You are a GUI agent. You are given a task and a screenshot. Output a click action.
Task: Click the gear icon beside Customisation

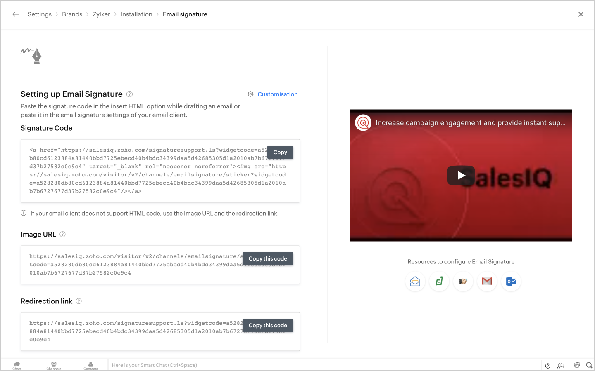click(x=250, y=94)
